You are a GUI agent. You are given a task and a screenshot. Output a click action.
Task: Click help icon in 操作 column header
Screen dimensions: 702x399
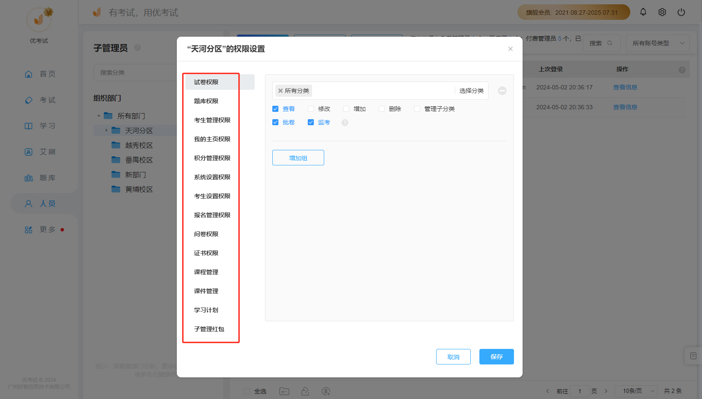click(682, 70)
